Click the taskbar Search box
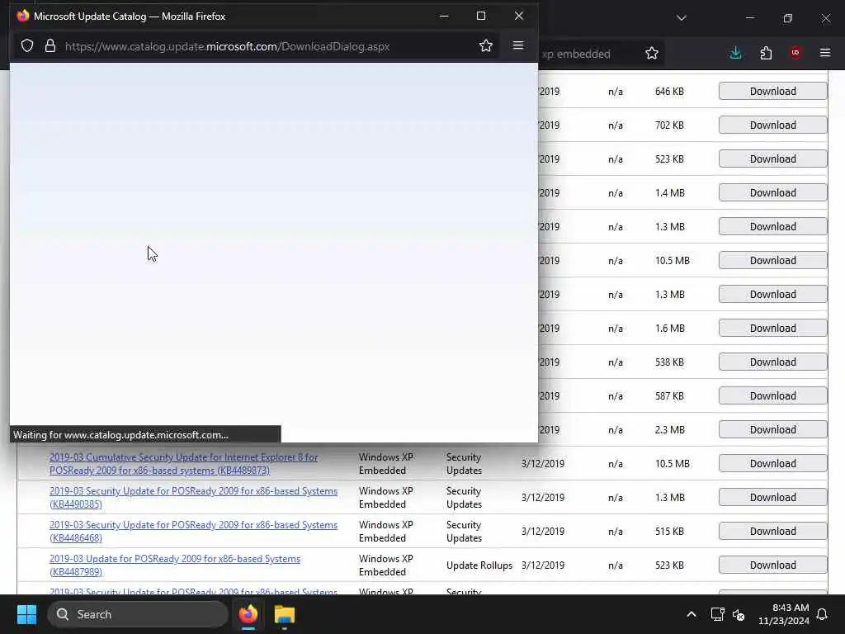Viewport: 845px width, 634px height. 138,614
